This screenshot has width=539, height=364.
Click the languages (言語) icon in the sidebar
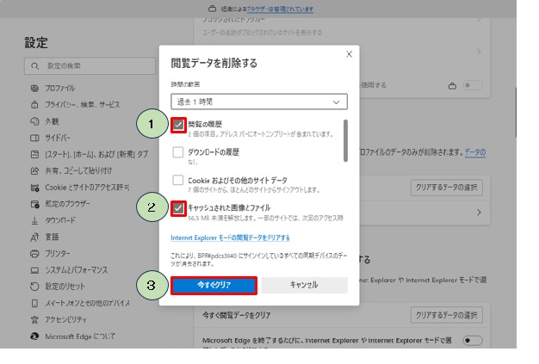pos(34,237)
